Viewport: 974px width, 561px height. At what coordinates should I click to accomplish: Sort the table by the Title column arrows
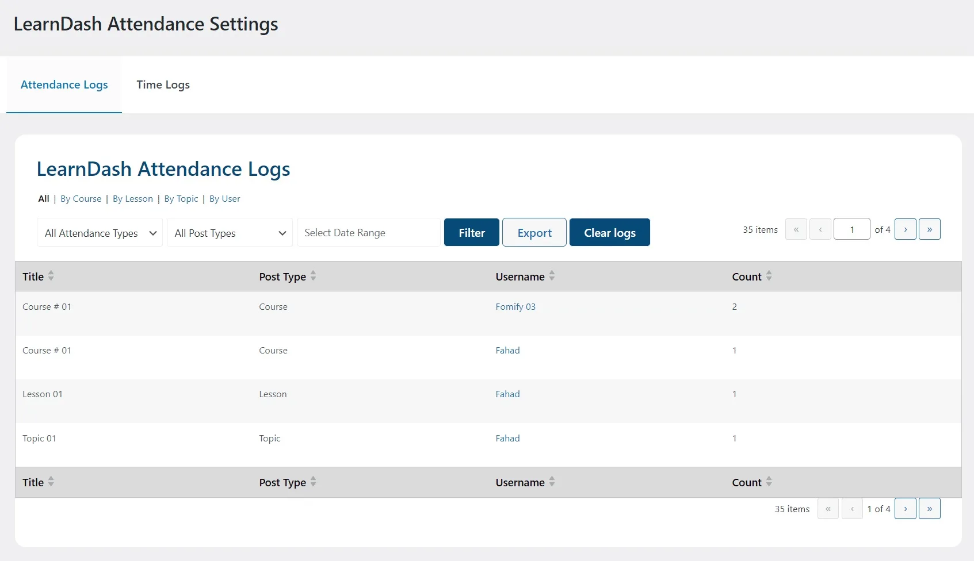pyautogui.click(x=51, y=276)
